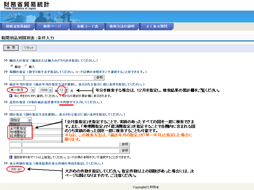Screen dimensions: 254x190
Task: Click the 品目 item number input field
Action: tap(22, 108)
